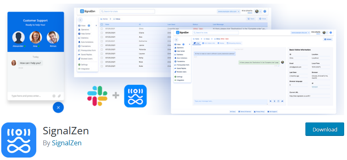
Task: Focus the 'Search for chats' field in Inbox window
Action: coord(127,11)
